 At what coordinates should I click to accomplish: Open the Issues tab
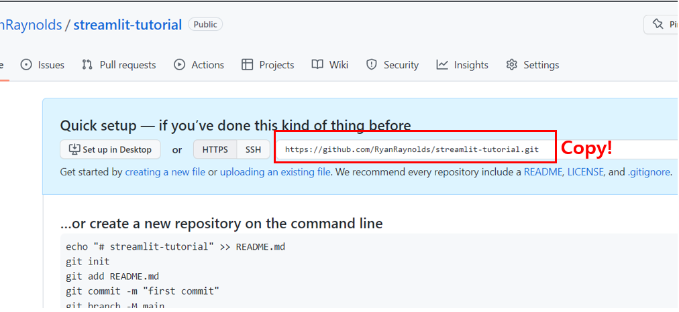click(42, 65)
